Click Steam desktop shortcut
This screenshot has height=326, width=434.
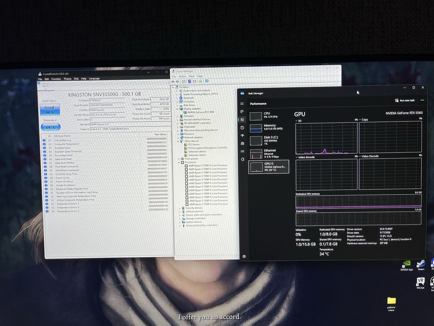(x=421, y=265)
